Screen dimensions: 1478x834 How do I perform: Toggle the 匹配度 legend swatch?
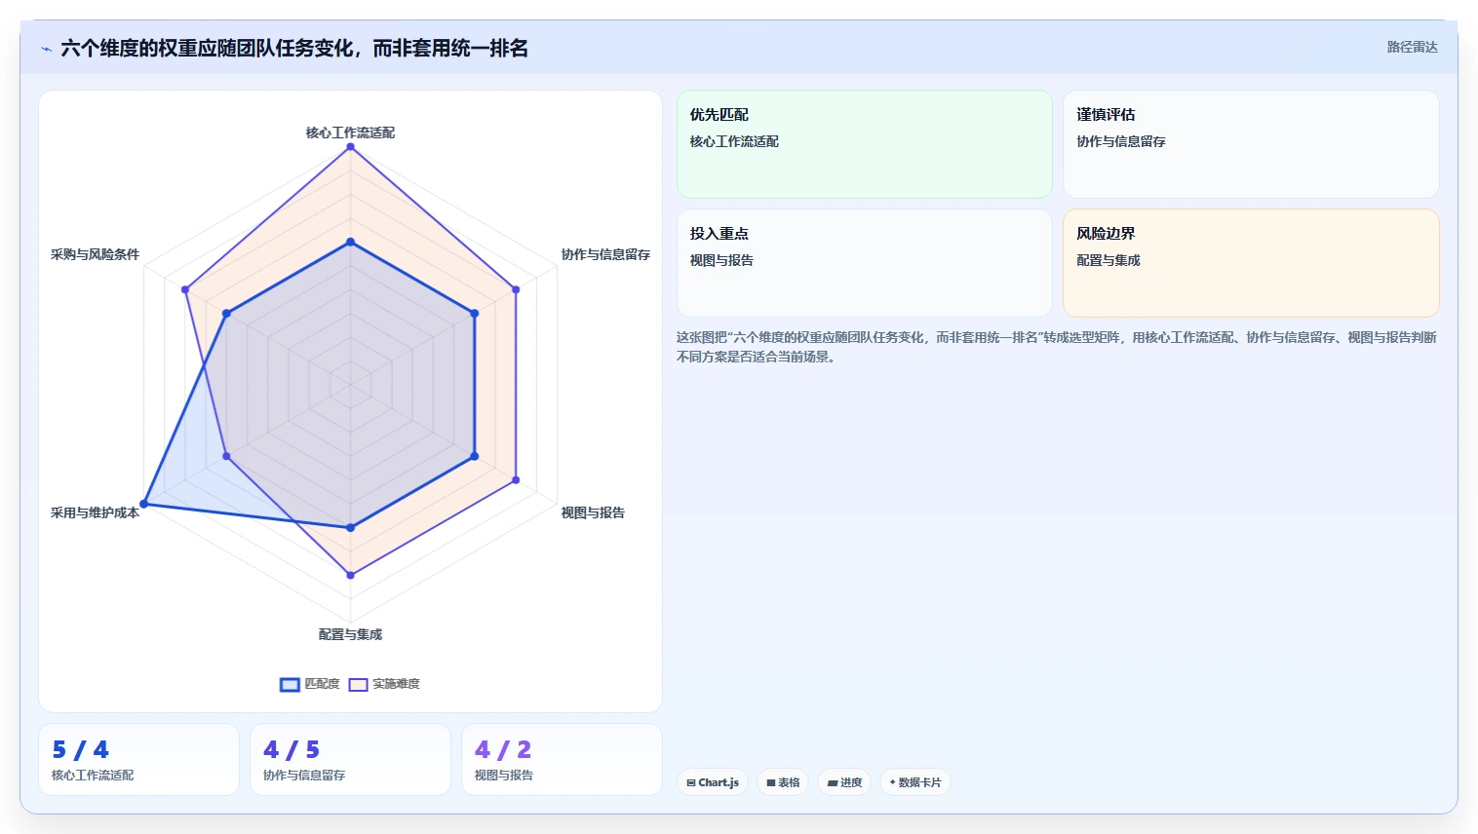(x=290, y=685)
